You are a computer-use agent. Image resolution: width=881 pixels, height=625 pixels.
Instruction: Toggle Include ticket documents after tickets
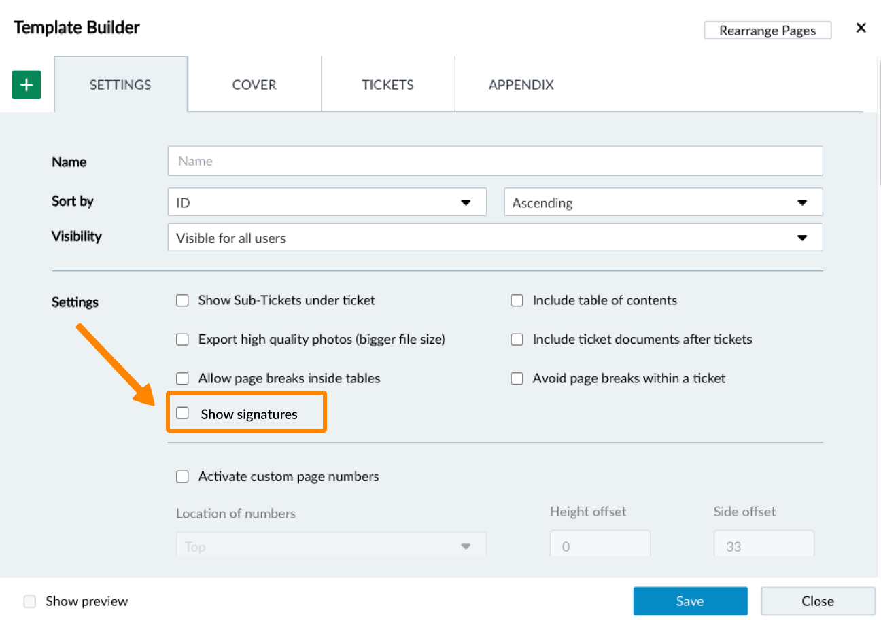[517, 340]
